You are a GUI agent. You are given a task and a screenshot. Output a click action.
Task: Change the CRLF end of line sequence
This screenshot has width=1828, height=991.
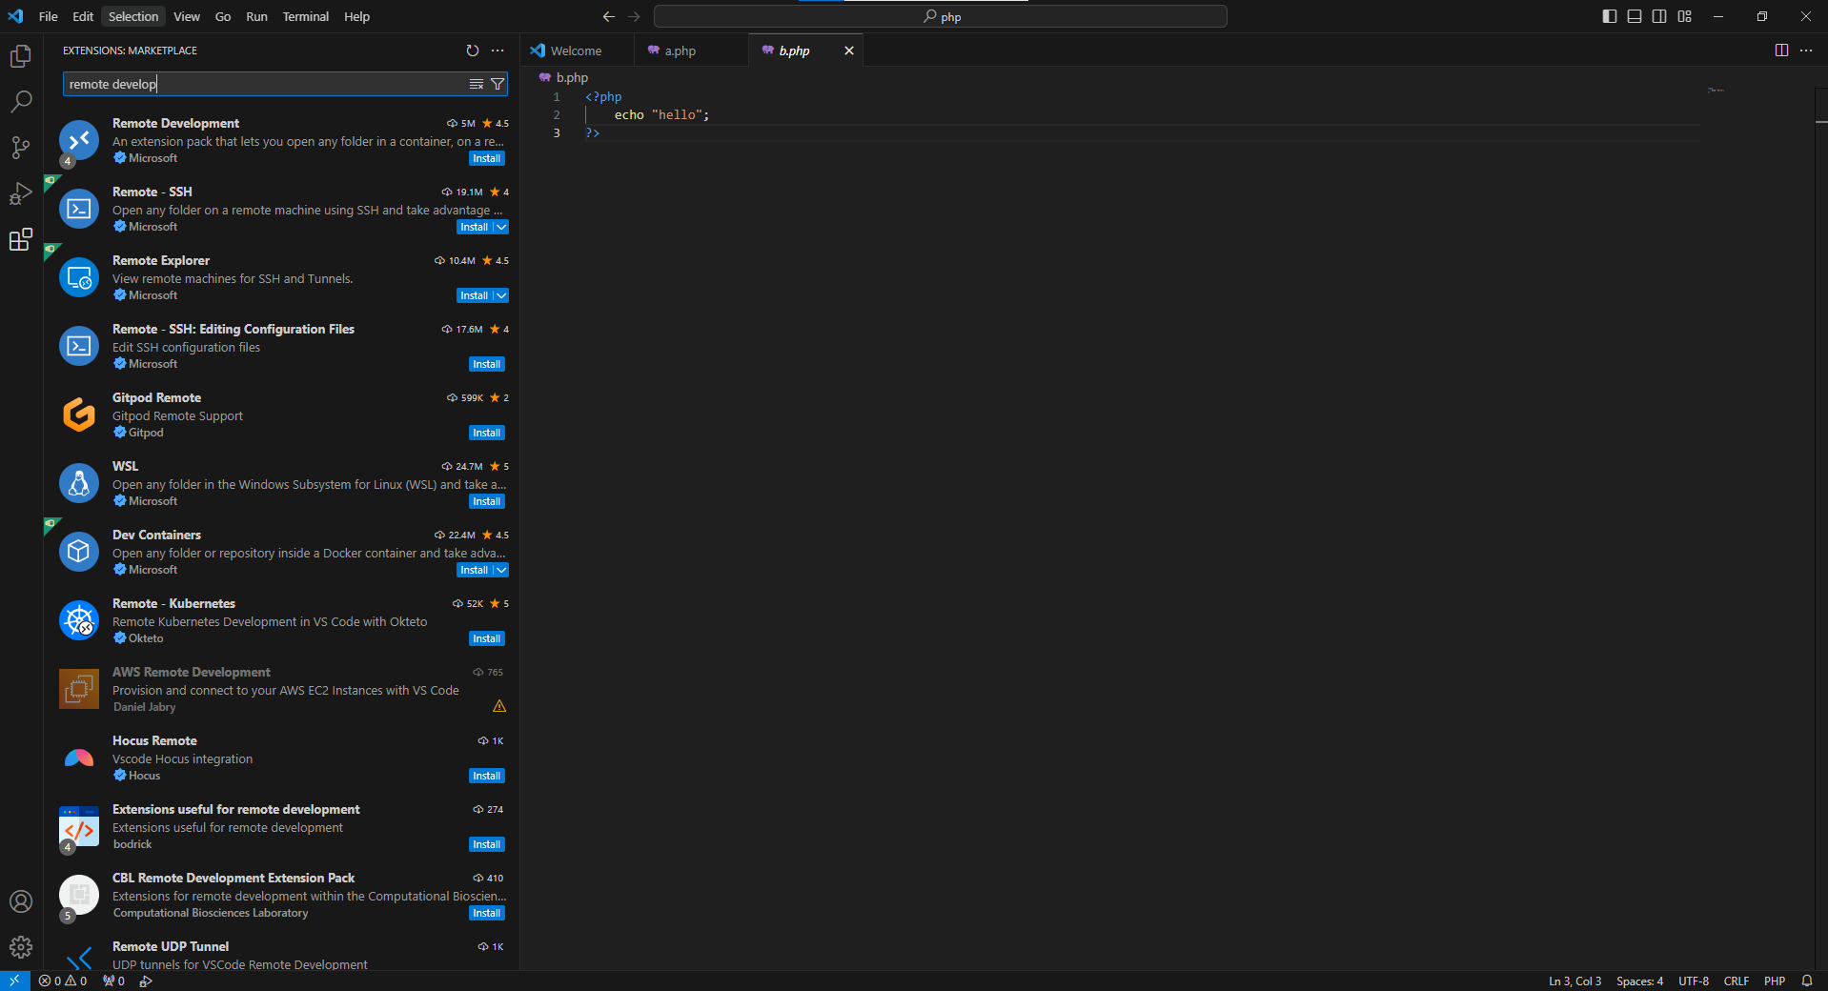1737,981
